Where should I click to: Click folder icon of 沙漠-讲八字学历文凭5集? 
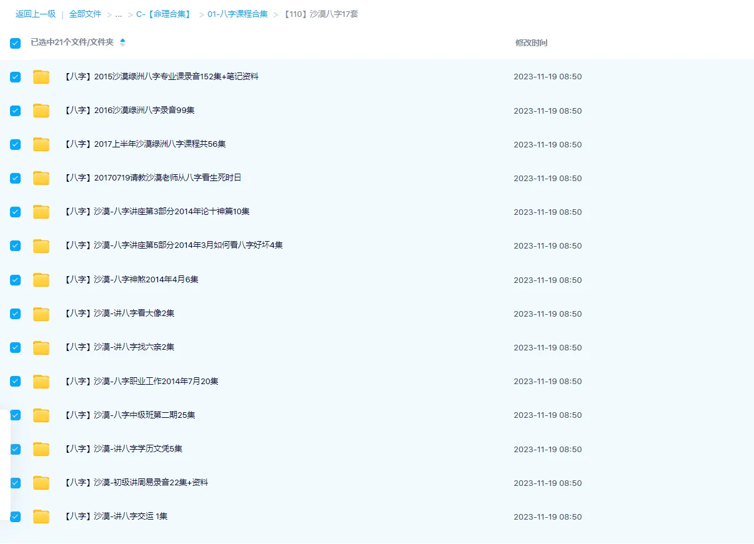tap(41, 448)
